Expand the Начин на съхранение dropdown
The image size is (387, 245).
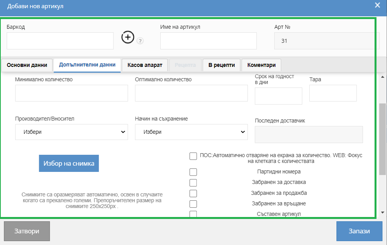tap(191, 132)
